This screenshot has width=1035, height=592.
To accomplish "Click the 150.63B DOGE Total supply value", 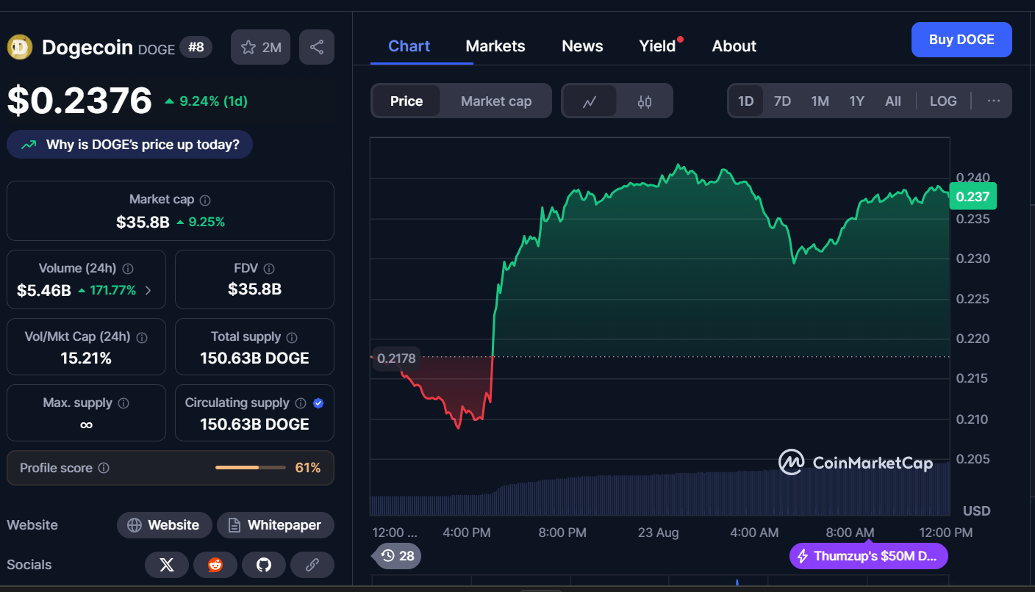I will point(254,358).
